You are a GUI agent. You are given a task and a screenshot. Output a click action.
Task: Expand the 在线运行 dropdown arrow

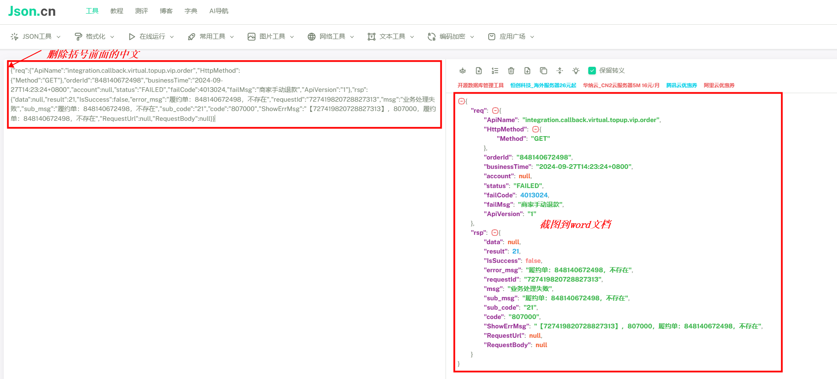tap(172, 37)
